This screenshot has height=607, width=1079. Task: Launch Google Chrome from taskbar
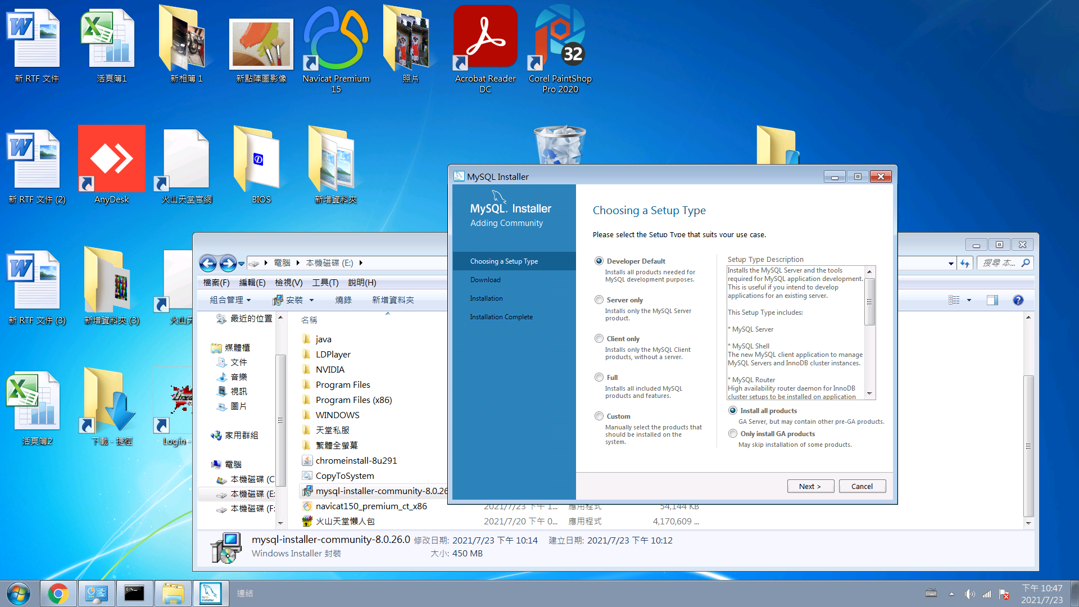(58, 594)
